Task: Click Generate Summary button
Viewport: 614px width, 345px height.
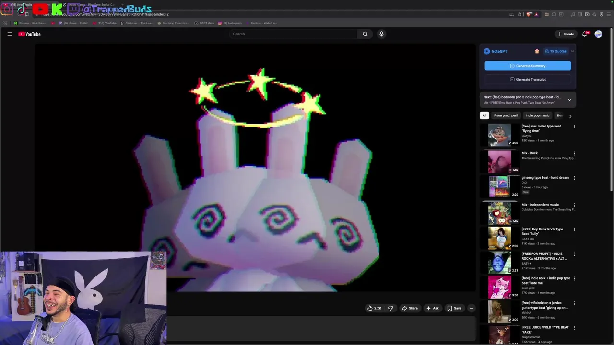Action: pyautogui.click(x=528, y=66)
